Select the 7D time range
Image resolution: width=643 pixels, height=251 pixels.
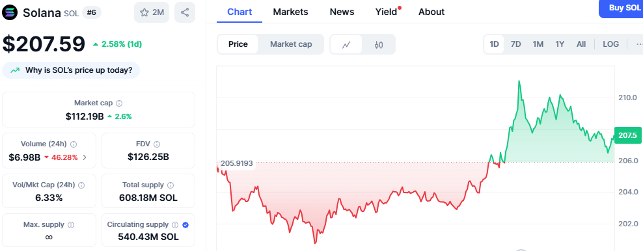tap(515, 44)
